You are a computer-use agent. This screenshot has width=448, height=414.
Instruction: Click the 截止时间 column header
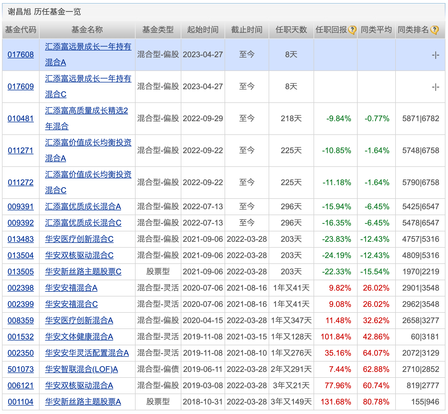[247, 30]
